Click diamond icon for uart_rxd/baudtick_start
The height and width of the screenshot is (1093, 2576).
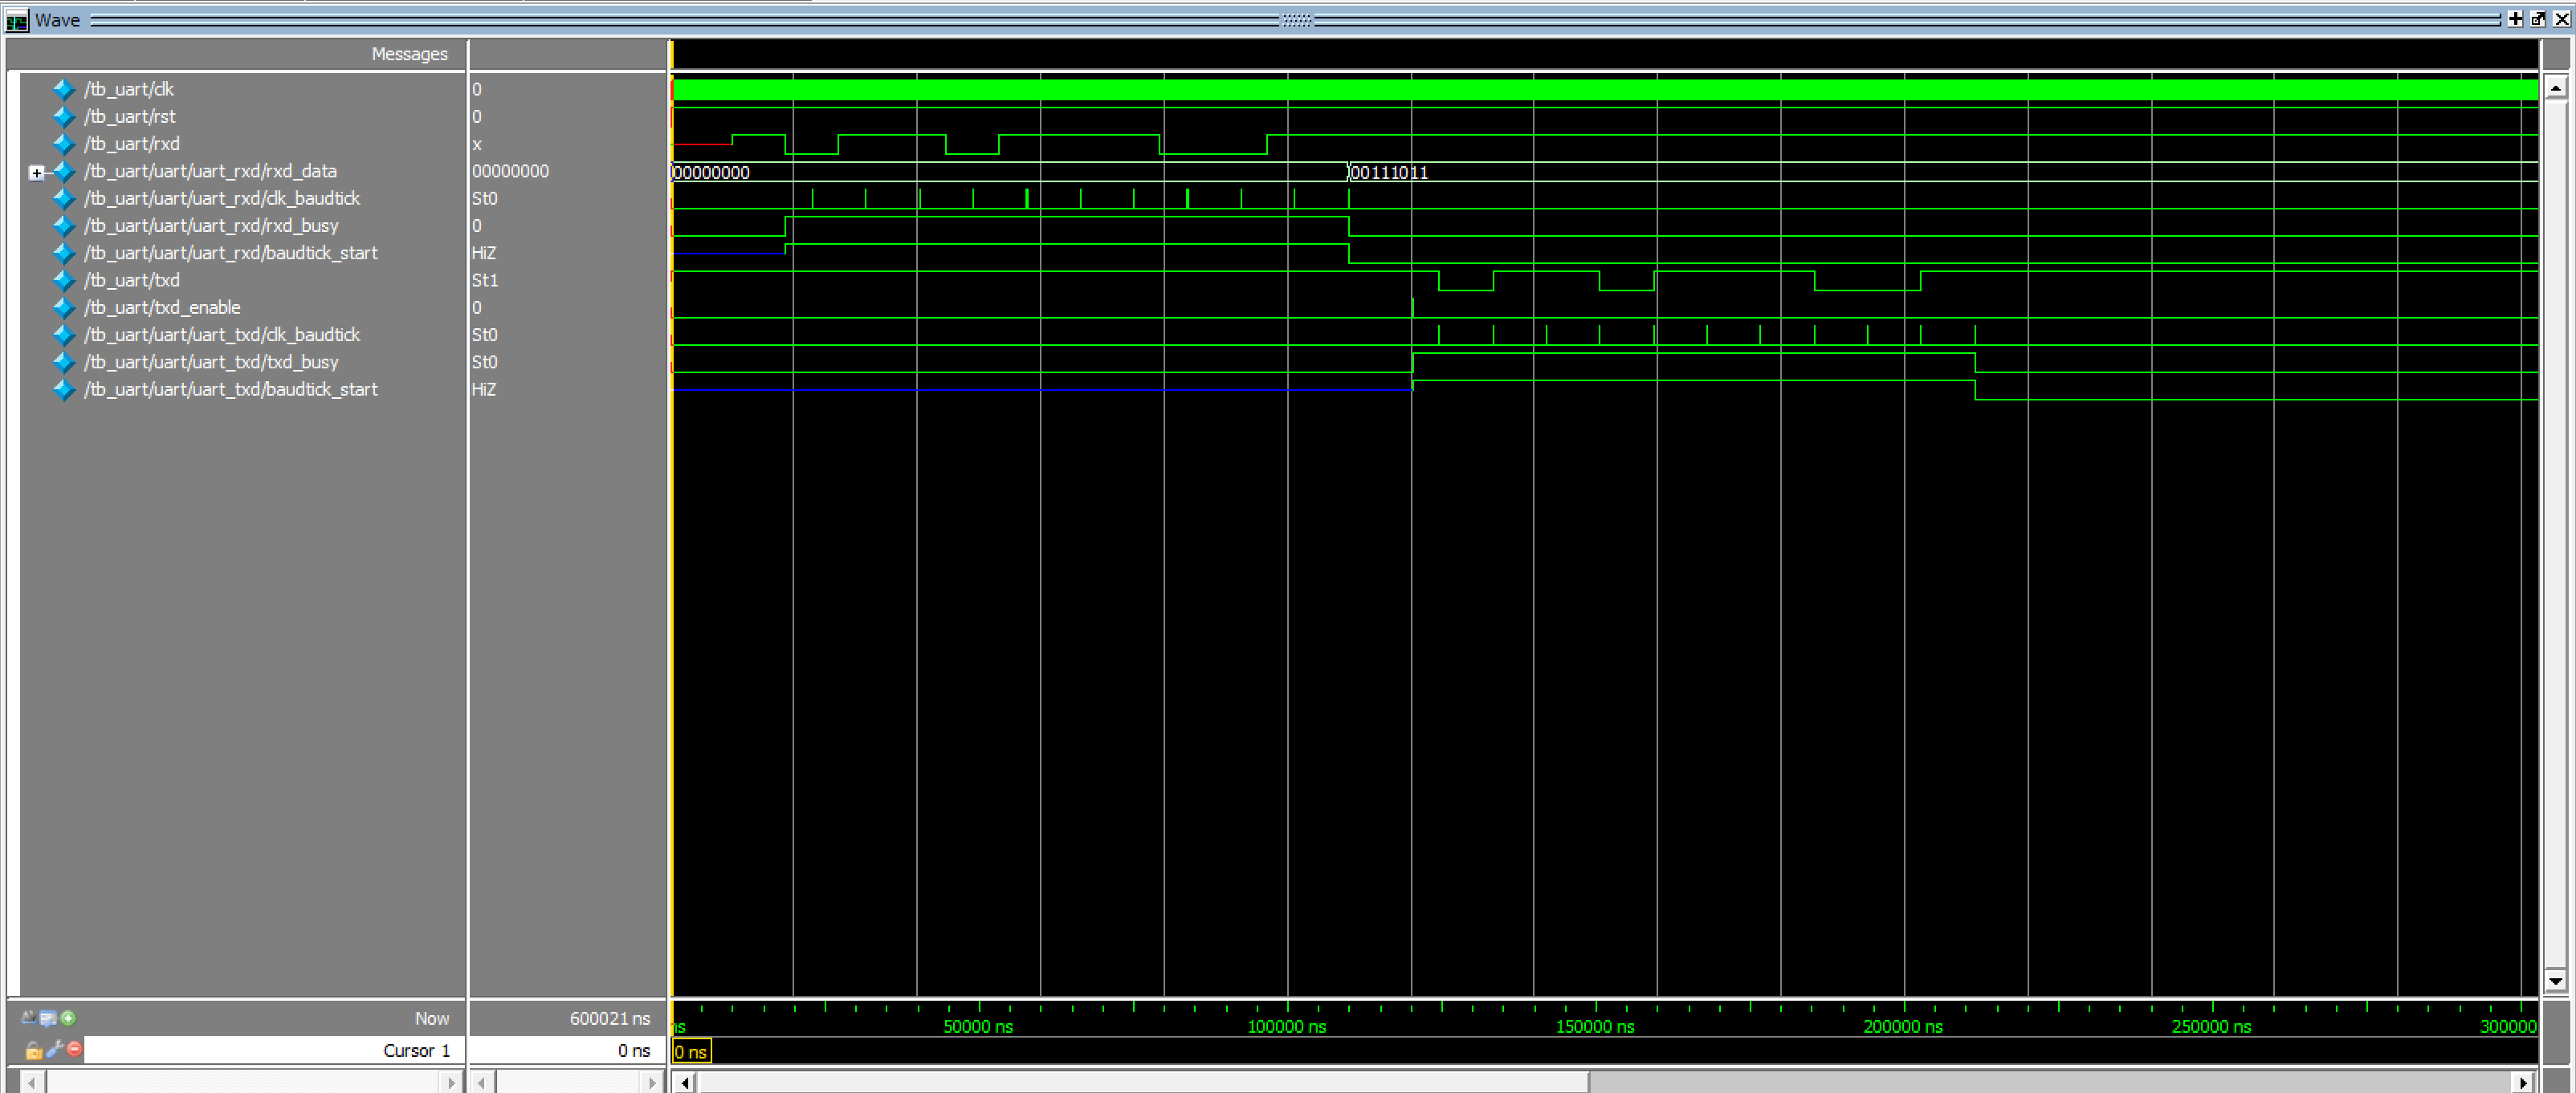pos(64,254)
